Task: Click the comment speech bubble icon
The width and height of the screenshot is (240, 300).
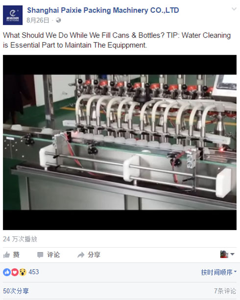Action: [x=40, y=255]
